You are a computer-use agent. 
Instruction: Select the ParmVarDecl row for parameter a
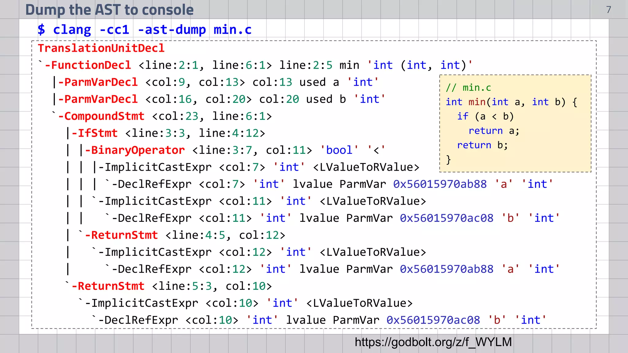point(216,82)
